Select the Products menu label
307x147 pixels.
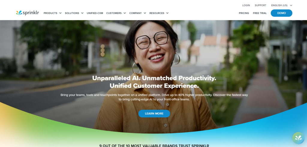(x=50, y=13)
